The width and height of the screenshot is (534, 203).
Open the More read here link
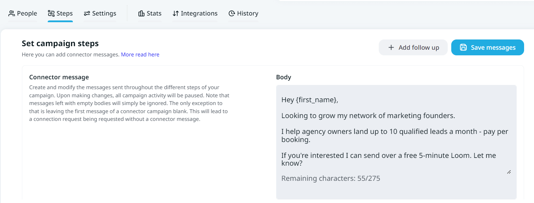(140, 54)
